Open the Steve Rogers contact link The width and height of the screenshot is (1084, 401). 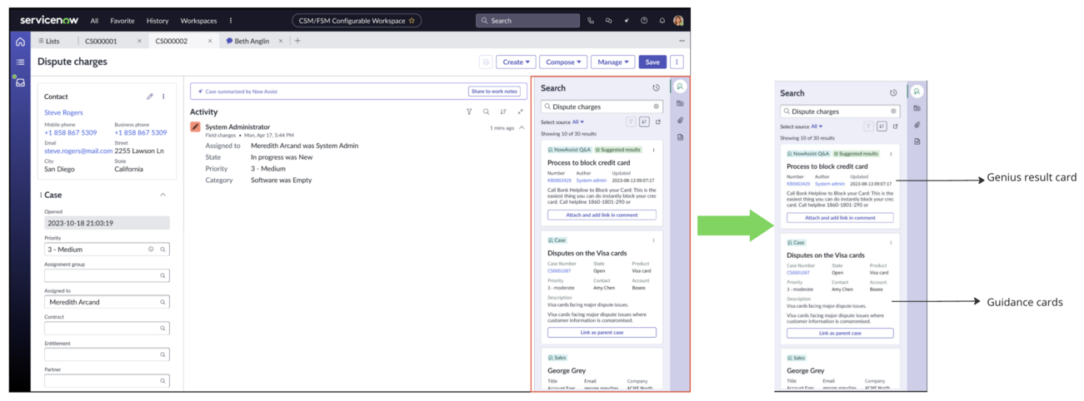pos(63,112)
